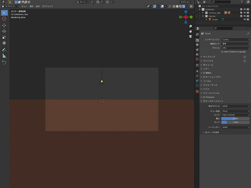251x188 pixels.
Task: Choose the Measure tool
Action: [4, 56]
